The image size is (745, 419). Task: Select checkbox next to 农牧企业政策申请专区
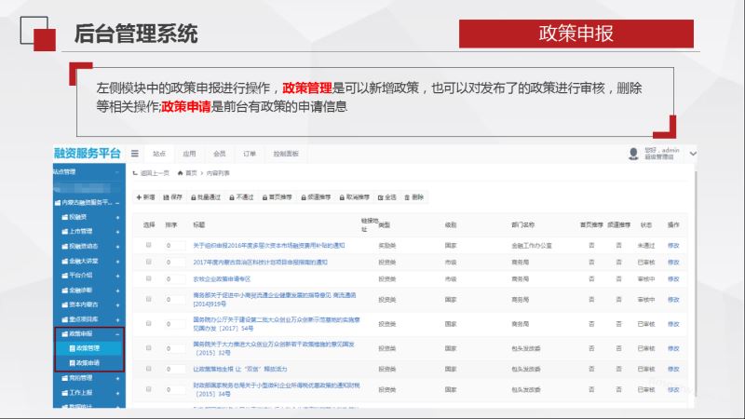tap(149, 278)
